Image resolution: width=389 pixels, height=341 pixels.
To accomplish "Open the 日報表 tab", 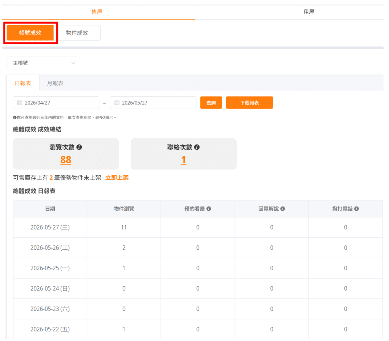I will [23, 83].
